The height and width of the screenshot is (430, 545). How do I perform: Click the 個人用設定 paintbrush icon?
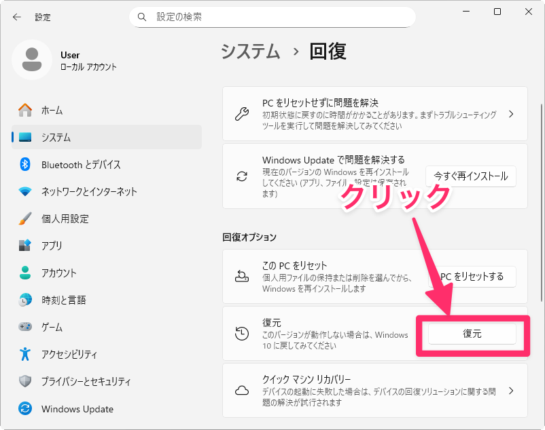coord(25,218)
